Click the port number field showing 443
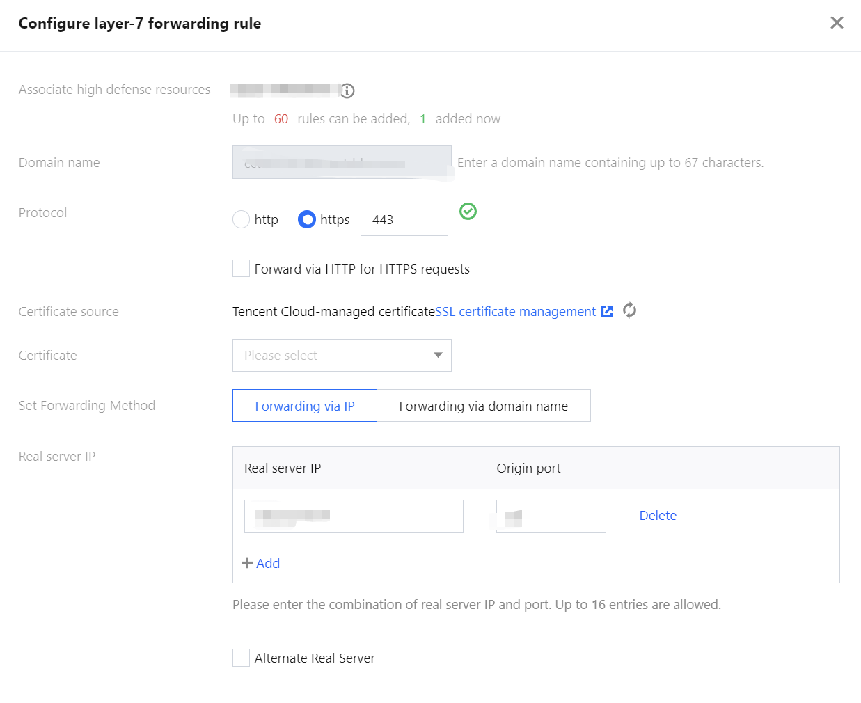The width and height of the screenshot is (861, 703). tap(404, 219)
